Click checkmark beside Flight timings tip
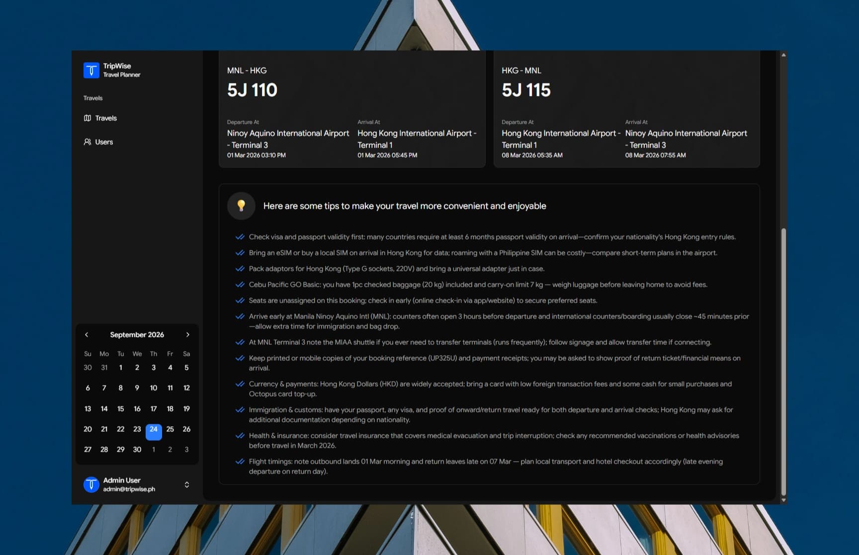This screenshot has height=555, width=859. (240, 462)
